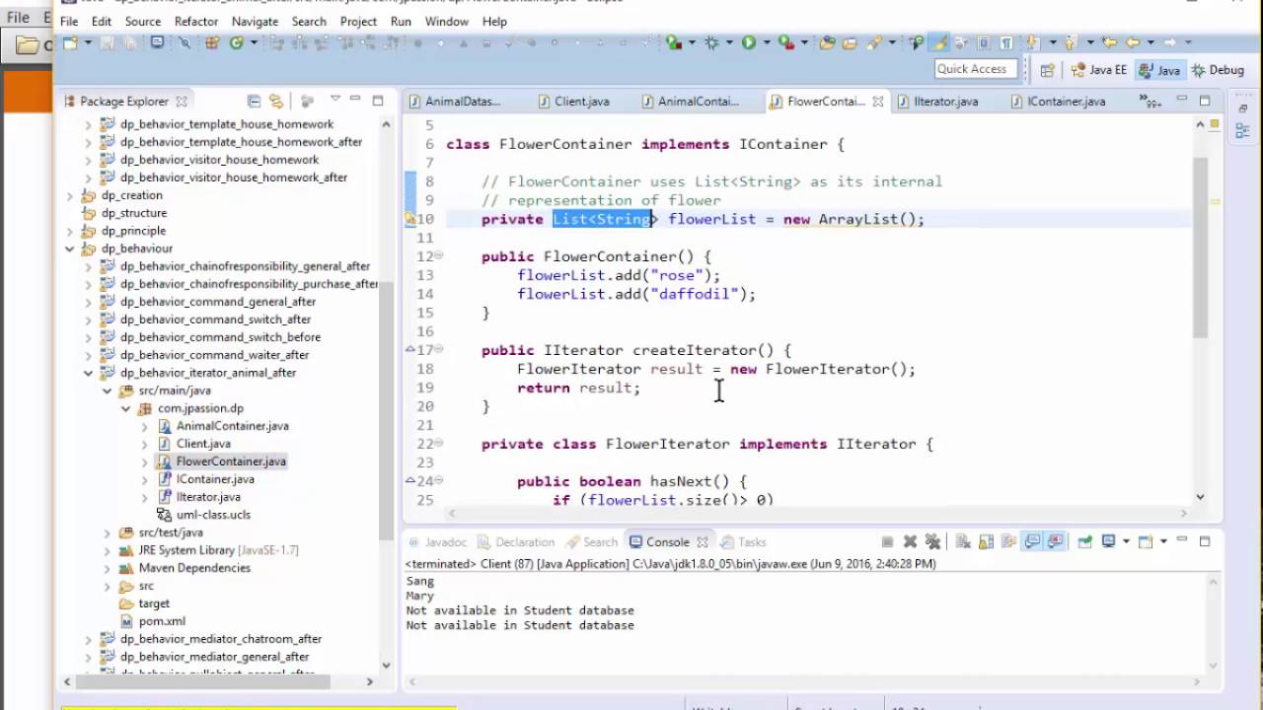Click New Java Class green icon in toolbar
Screen dimensions: 1263x710
pos(237,42)
